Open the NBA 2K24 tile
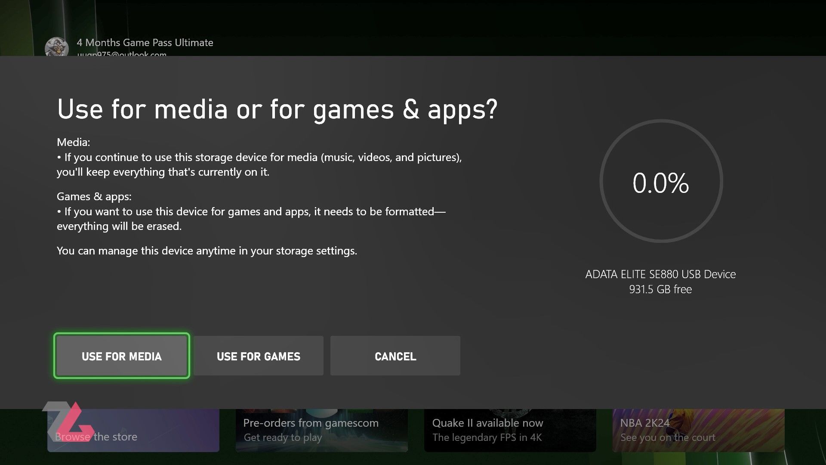The image size is (826, 465). [699, 431]
